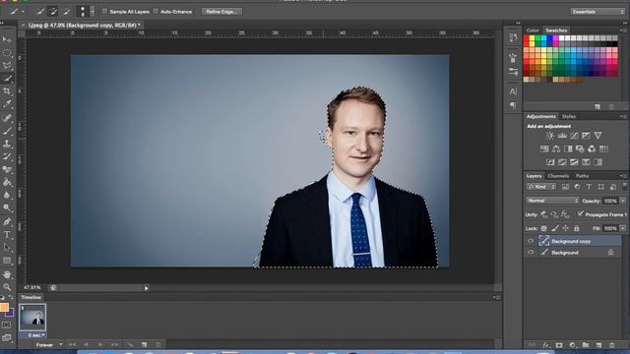
Task: Click the Create new group folder icon
Action: (x=586, y=345)
